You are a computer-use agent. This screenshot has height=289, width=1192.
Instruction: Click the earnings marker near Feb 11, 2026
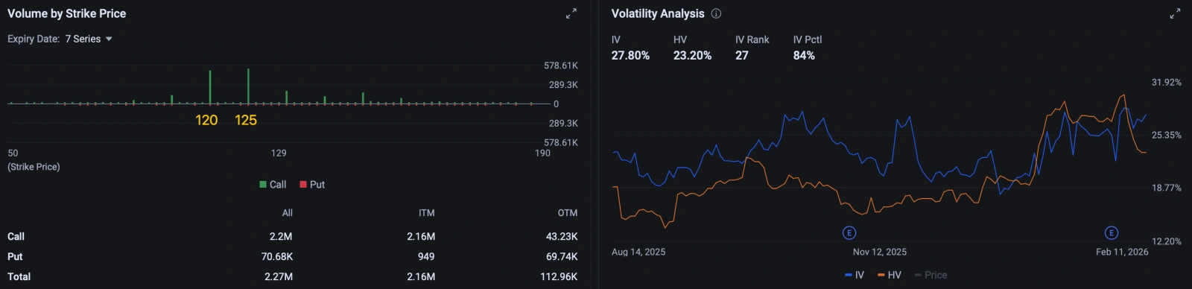click(x=1111, y=233)
